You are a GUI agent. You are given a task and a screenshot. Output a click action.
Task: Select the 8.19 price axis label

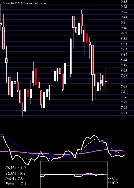coord(124,65)
